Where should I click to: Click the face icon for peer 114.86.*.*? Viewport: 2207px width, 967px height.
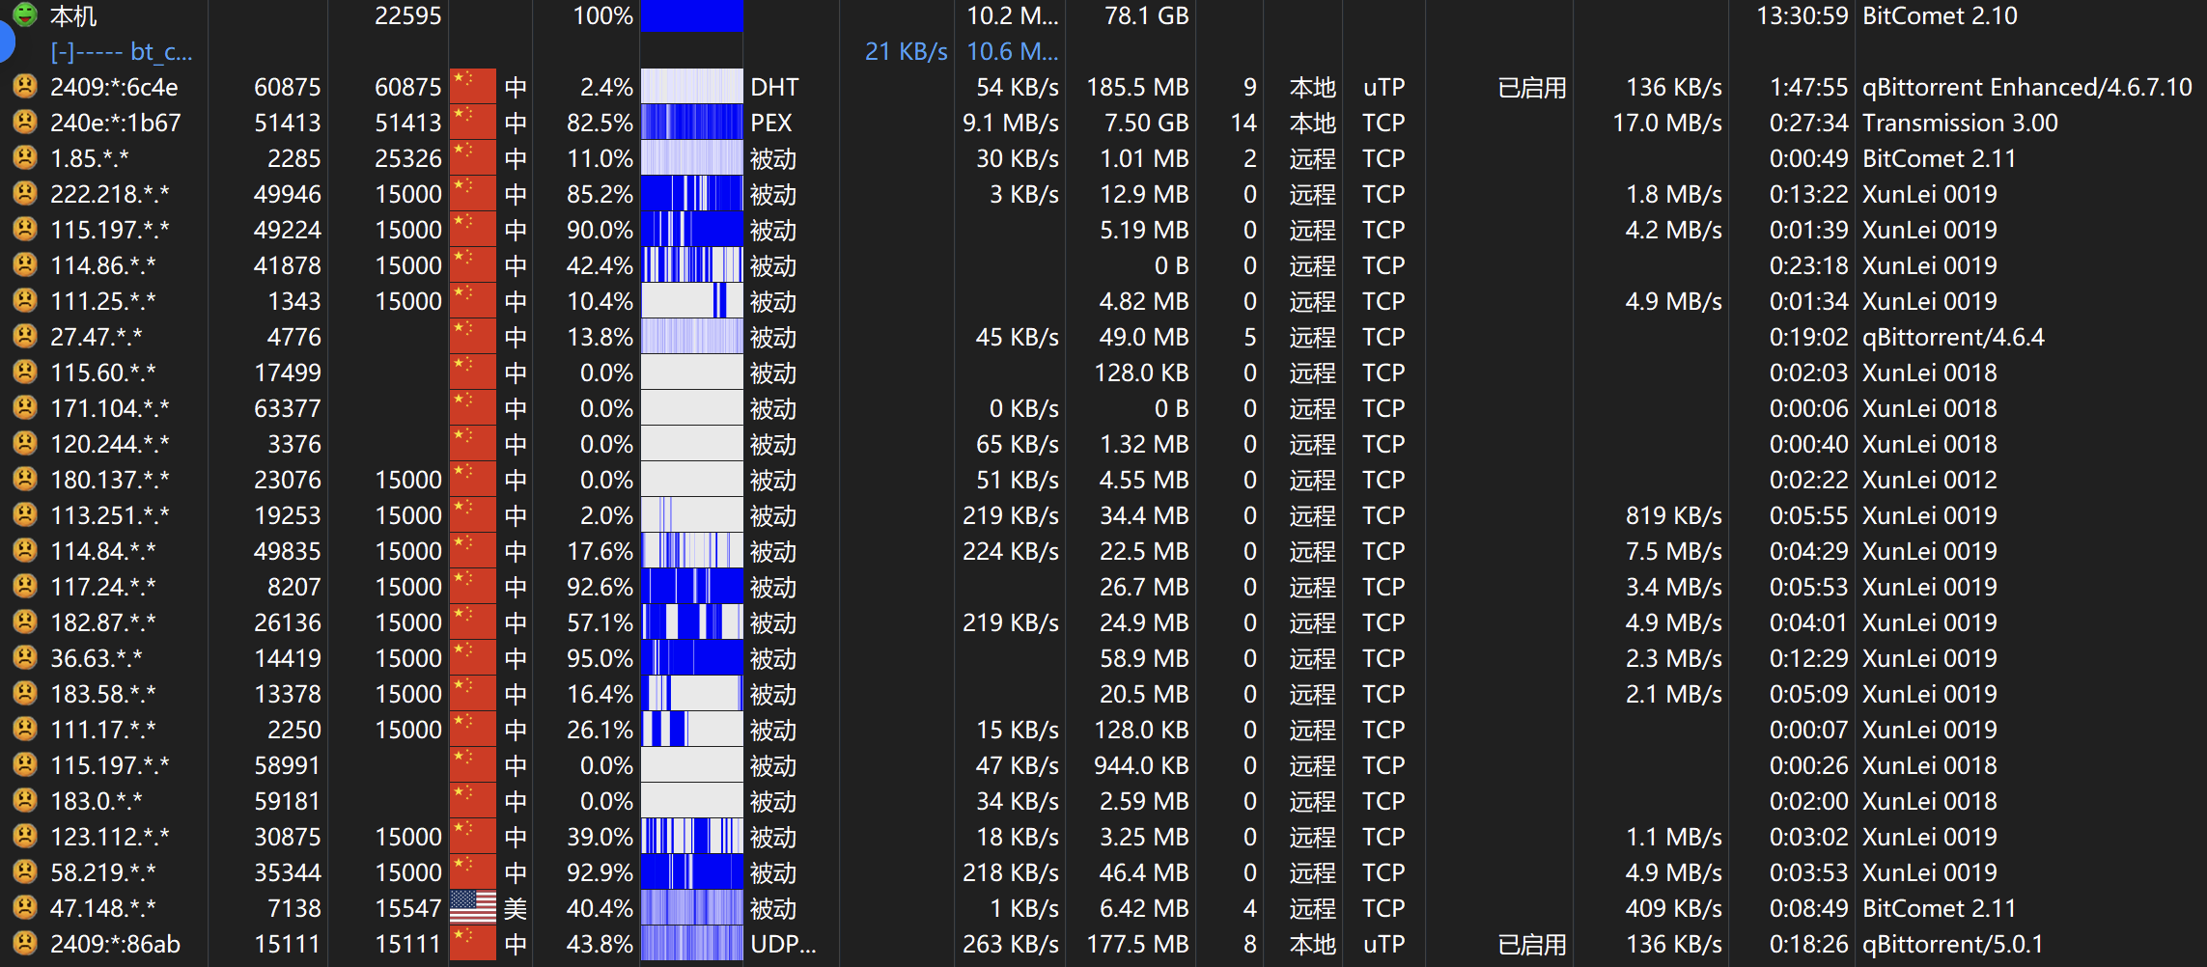24,265
